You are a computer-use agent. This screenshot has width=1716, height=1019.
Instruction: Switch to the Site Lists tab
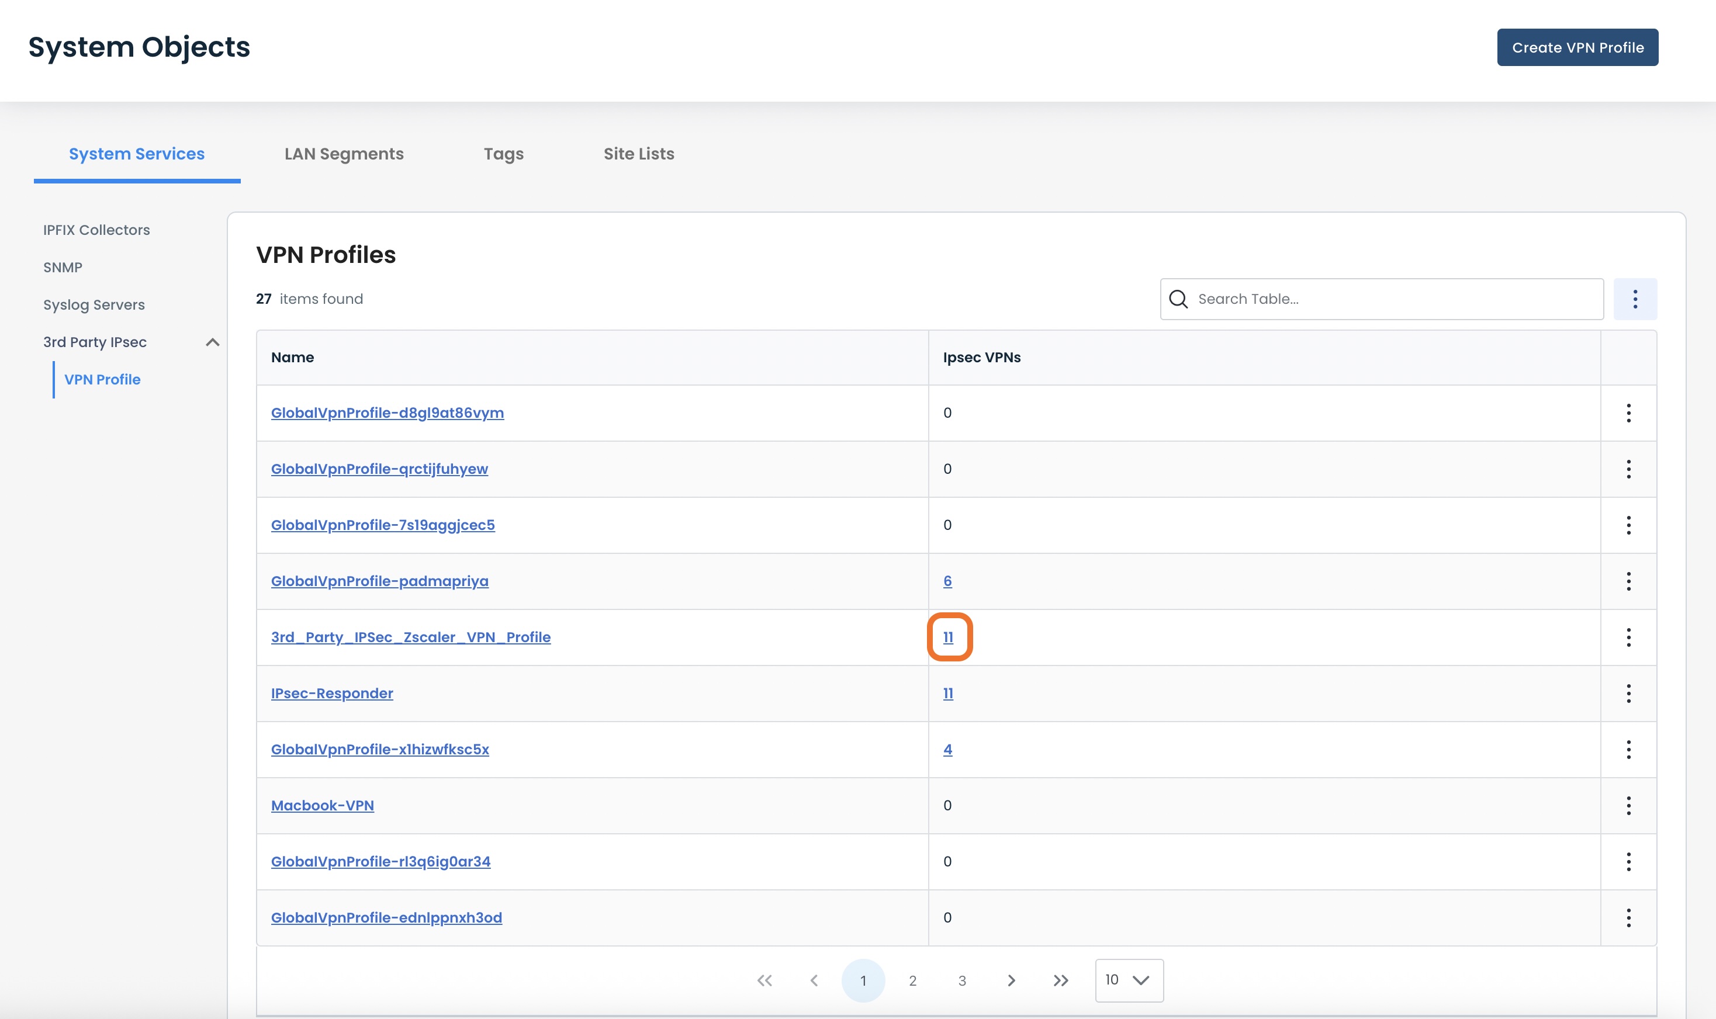[639, 154]
